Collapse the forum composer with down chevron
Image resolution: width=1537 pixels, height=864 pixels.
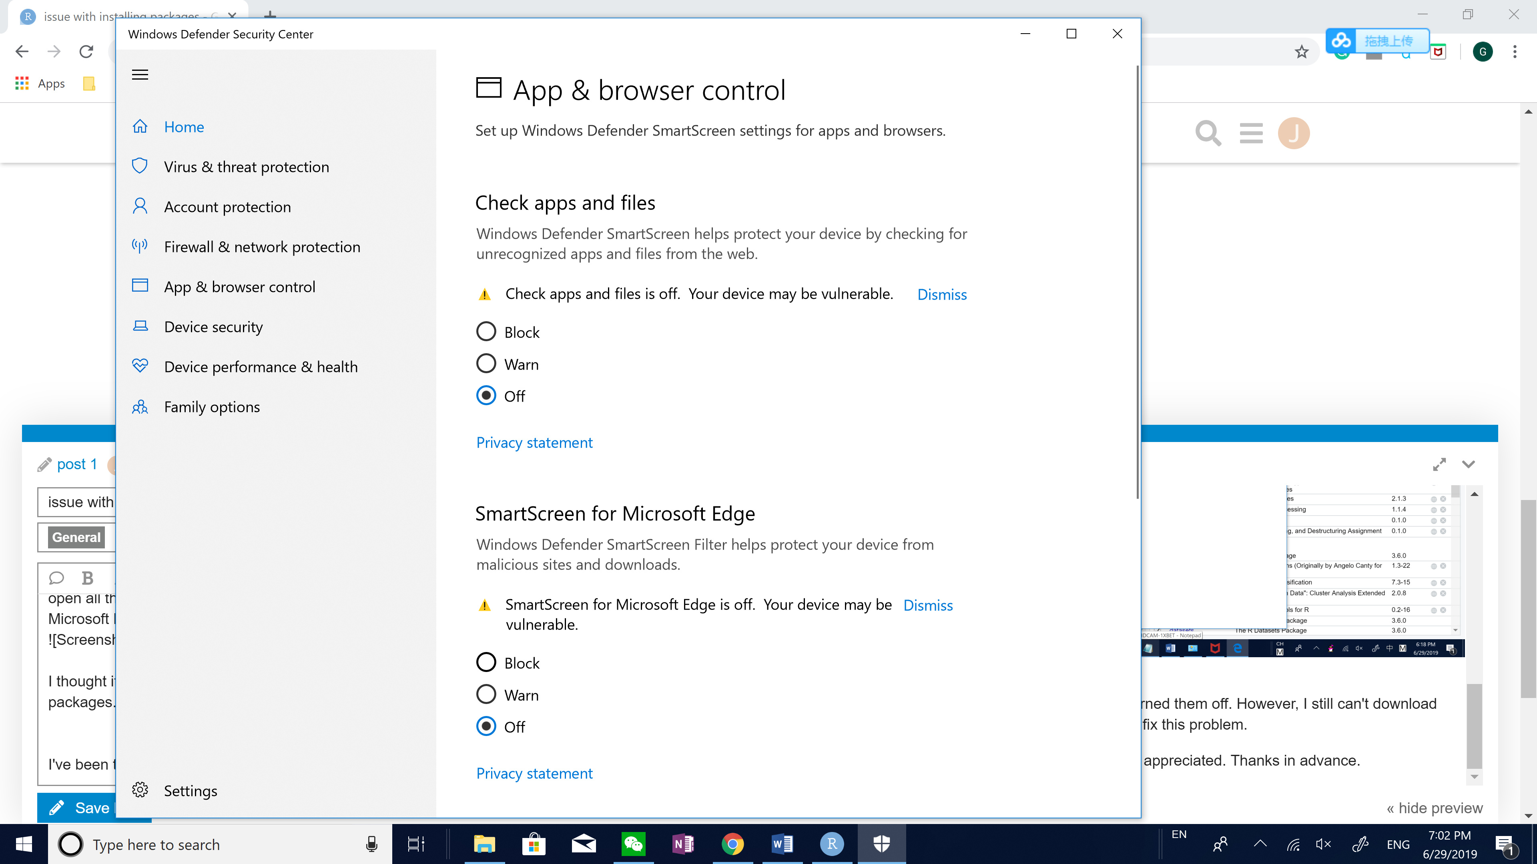(1469, 464)
